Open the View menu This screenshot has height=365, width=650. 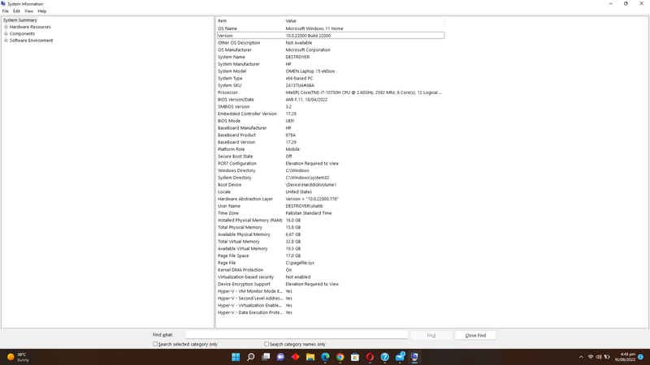[28, 11]
